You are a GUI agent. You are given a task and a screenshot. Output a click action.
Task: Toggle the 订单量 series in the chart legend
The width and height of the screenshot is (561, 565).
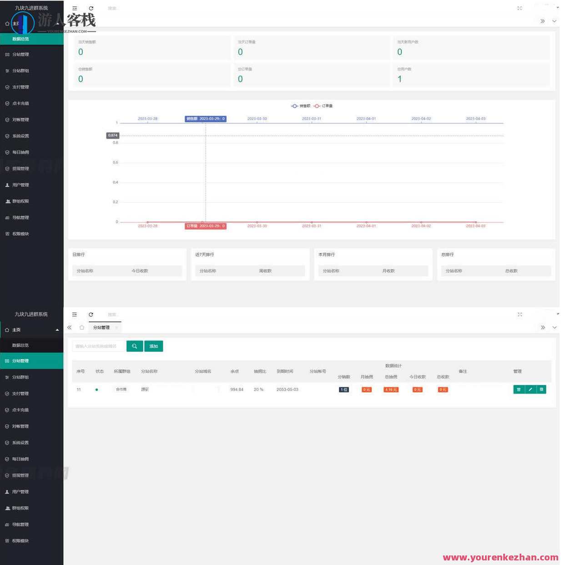coord(323,106)
